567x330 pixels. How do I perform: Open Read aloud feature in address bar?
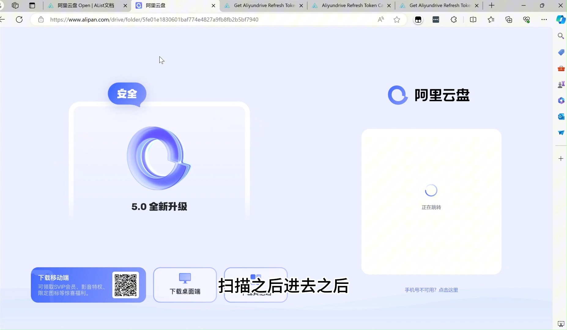[381, 20]
